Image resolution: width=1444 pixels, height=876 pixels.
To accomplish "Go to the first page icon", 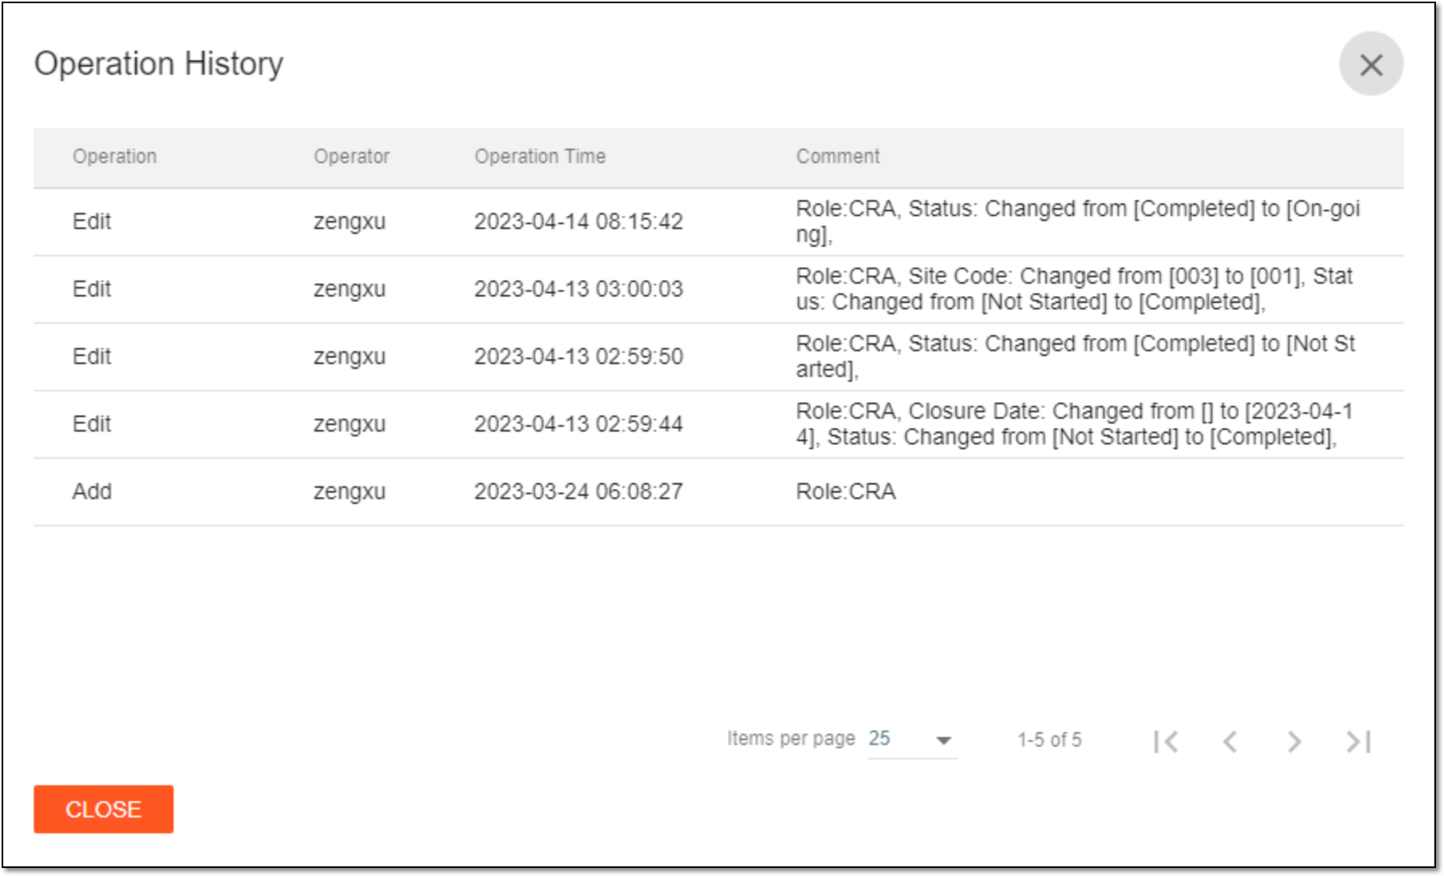I will point(1166,741).
